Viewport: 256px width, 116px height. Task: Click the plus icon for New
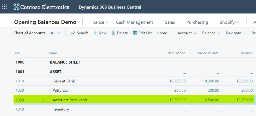click(95, 33)
